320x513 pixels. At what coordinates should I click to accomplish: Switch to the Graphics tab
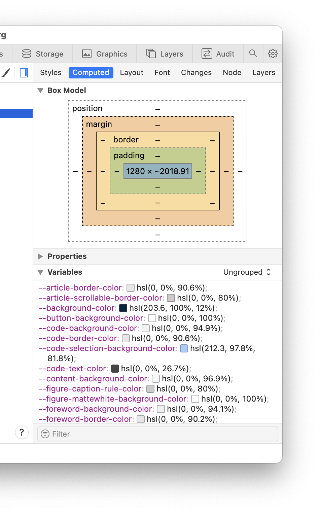click(105, 54)
